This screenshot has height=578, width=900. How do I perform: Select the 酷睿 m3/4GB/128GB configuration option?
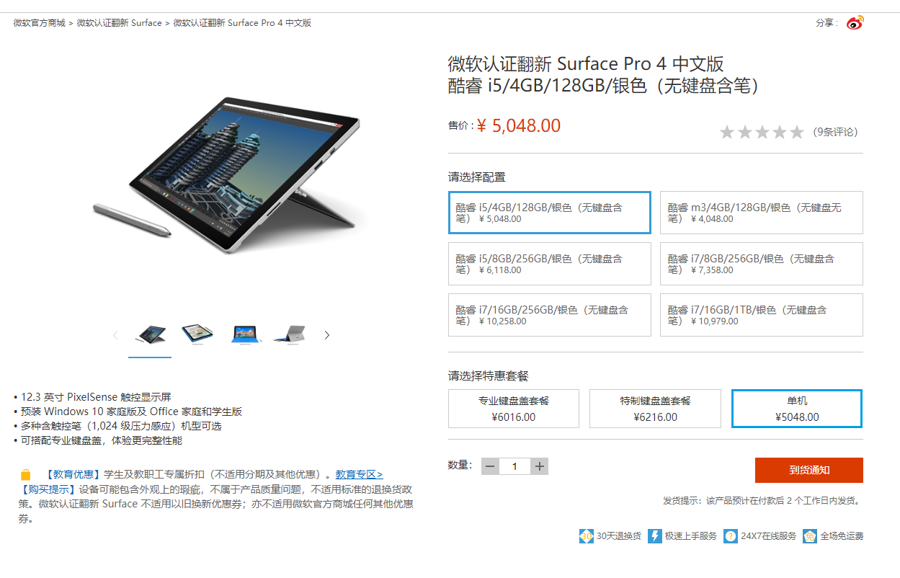[761, 213]
